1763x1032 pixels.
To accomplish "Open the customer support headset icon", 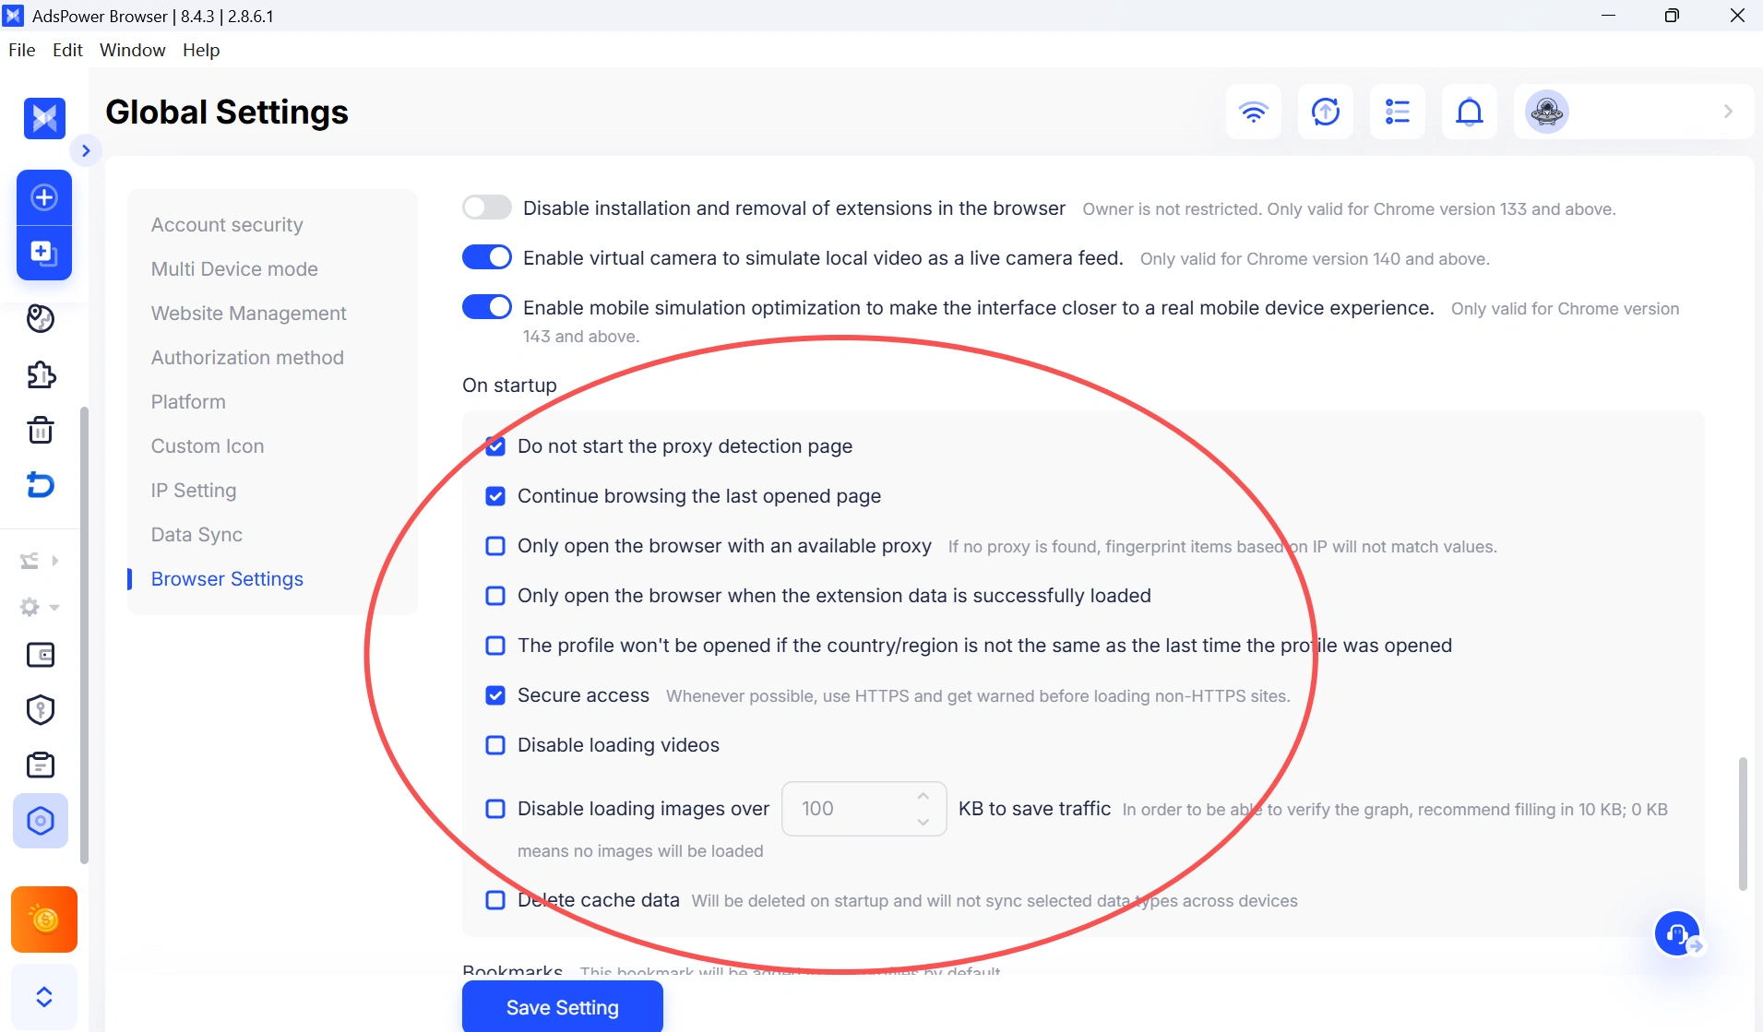I will coord(1677,934).
